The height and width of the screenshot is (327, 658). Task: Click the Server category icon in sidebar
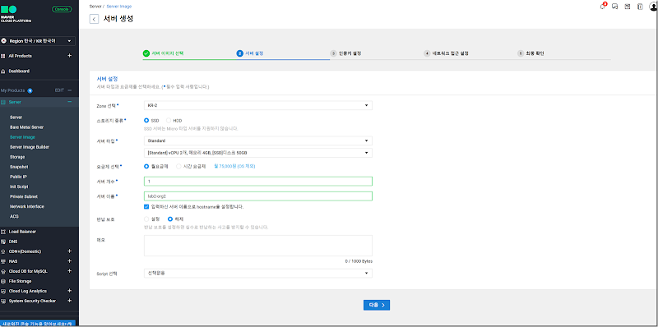click(x=3, y=102)
